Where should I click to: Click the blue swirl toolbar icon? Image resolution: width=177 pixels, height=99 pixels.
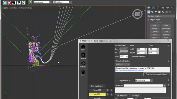(24, 2)
